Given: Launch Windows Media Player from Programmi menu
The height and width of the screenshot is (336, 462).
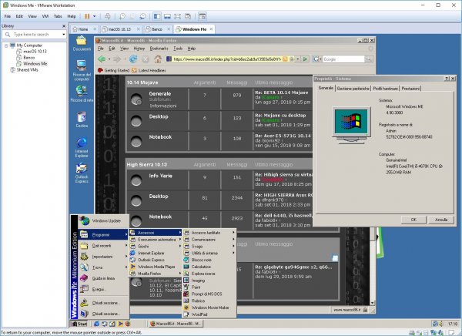Looking at the screenshot, I should tap(156, 267).
